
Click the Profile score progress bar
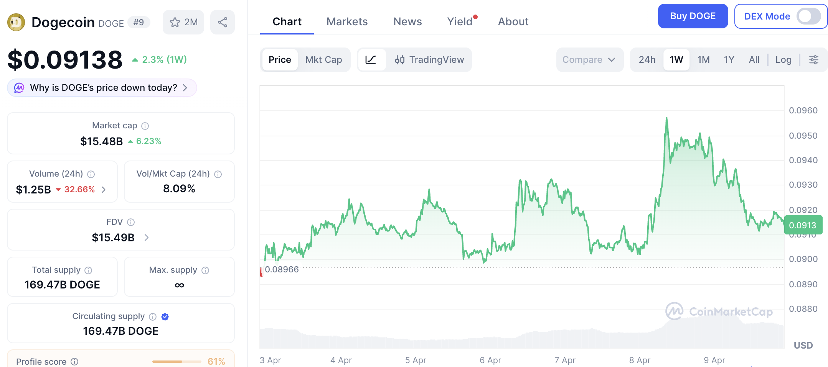[177, 362]
